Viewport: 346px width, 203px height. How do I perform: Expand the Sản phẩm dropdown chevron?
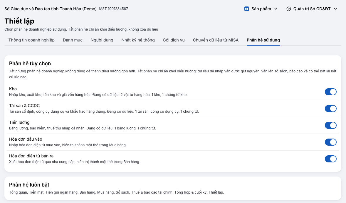(x=276, y=9)
